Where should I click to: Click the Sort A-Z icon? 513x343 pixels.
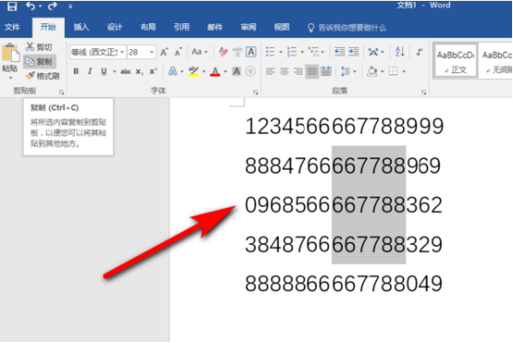click(400, 52)
